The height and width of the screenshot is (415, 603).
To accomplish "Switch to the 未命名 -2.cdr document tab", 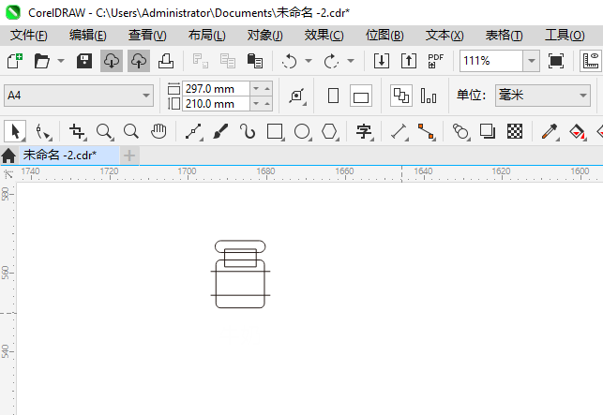I will click(x=69, y=156).
